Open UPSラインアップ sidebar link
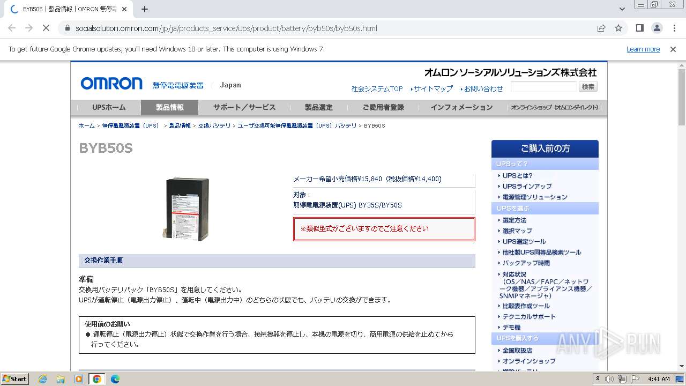The height and width of the screenshot is (386, 686). [527, 186]
